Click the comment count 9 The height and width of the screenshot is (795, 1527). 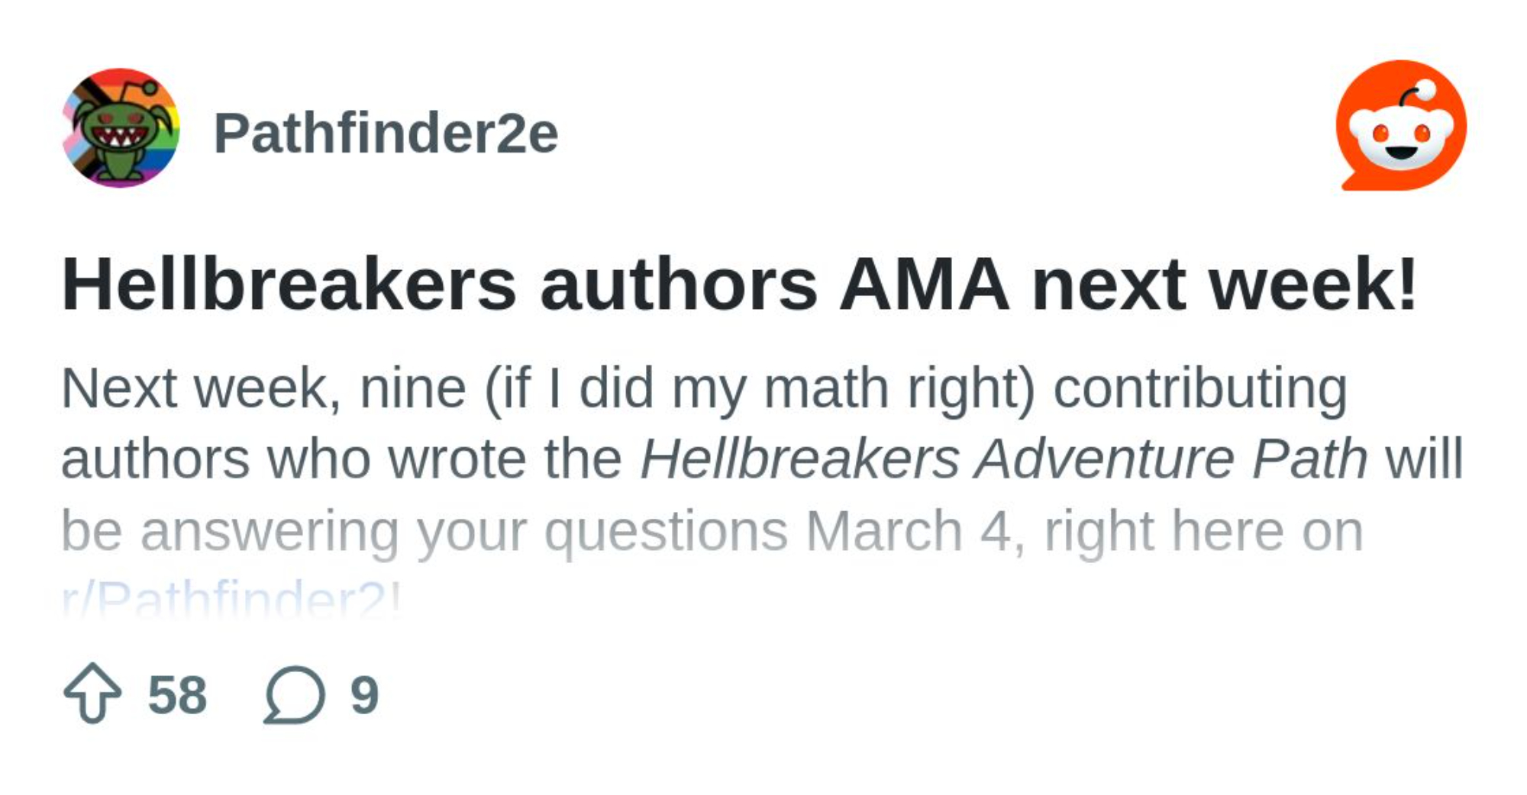(364, 695)
